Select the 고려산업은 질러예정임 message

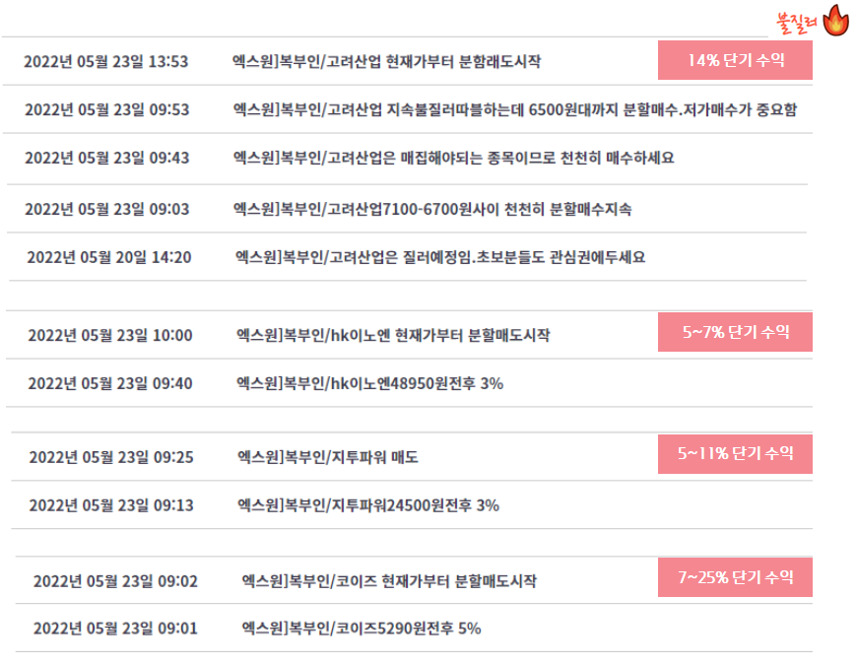440,257
